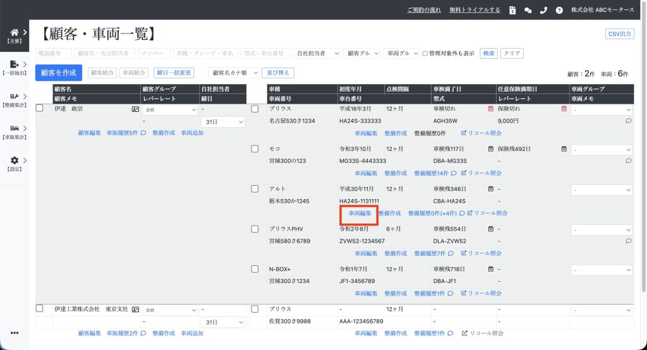Click the invoice document icon in top bar

coord(512,10)
